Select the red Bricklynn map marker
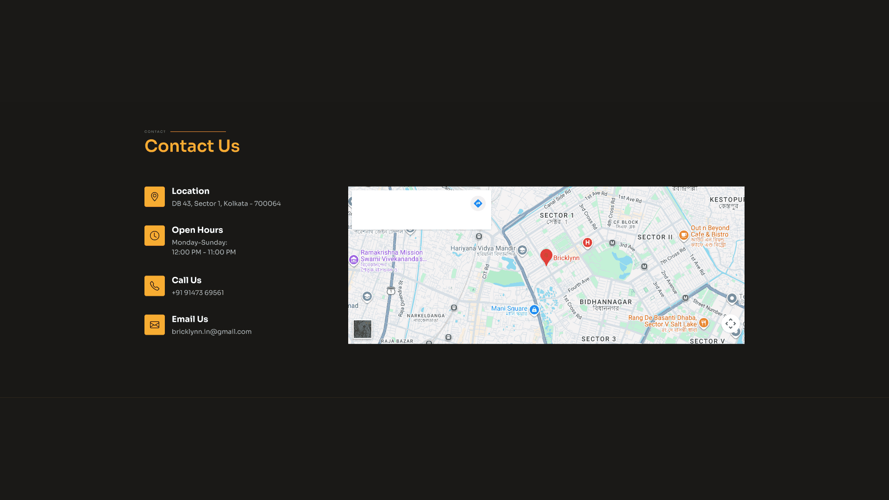The height and width of the screenshot is (500, 889). [546, 257]
